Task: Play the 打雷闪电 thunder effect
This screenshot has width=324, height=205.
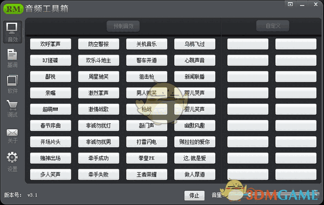Action: [x=147, y=142]
